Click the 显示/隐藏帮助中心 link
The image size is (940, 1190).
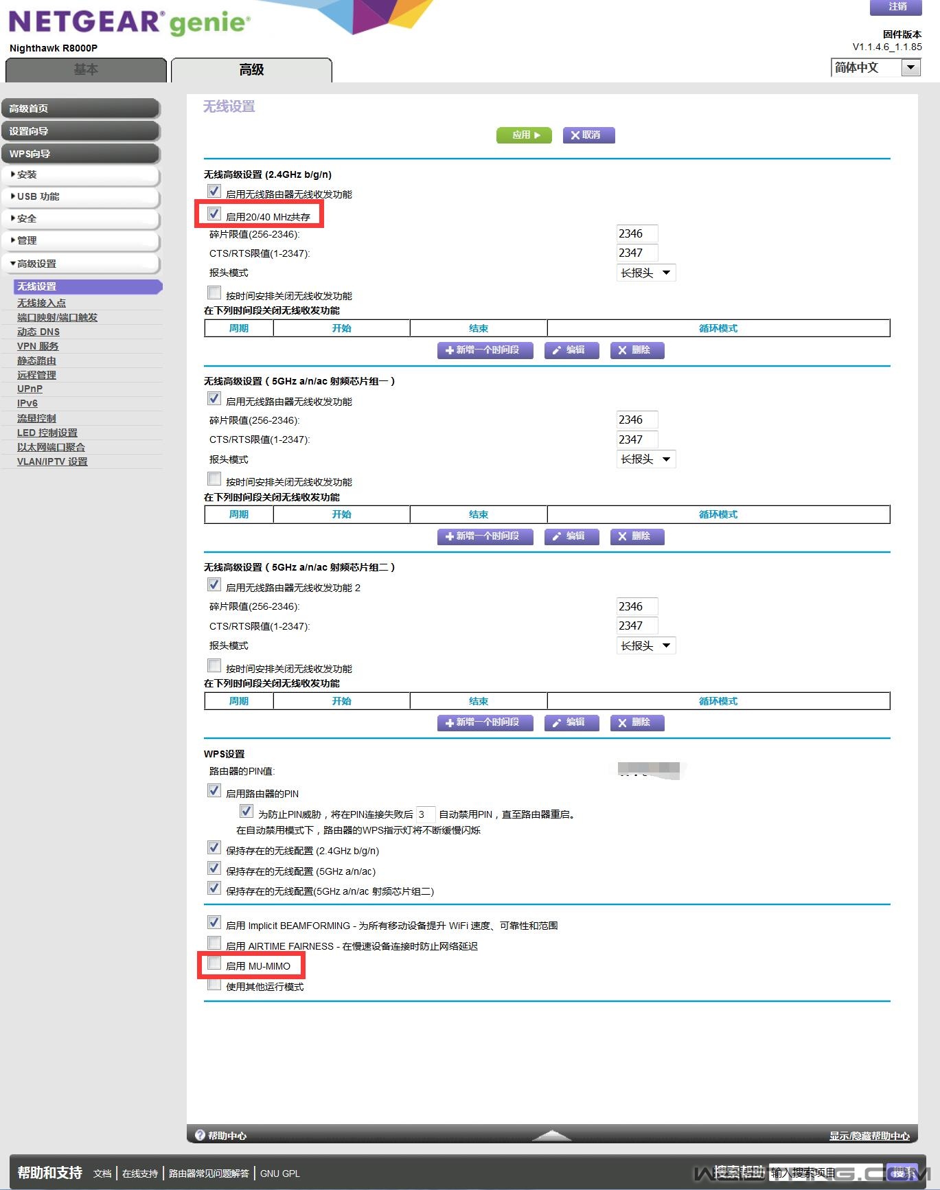tap(869, 1136)
